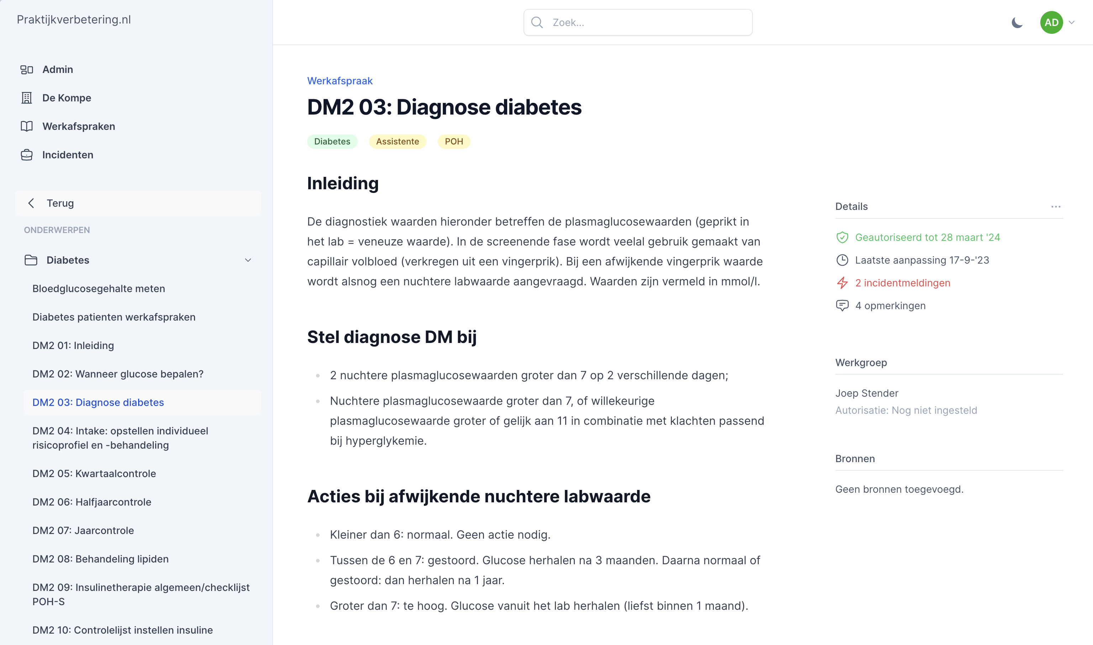The image size is (1093, 645).
Task: Click the Werkafspraak breadcrumb link
Action: click(340, 81)
